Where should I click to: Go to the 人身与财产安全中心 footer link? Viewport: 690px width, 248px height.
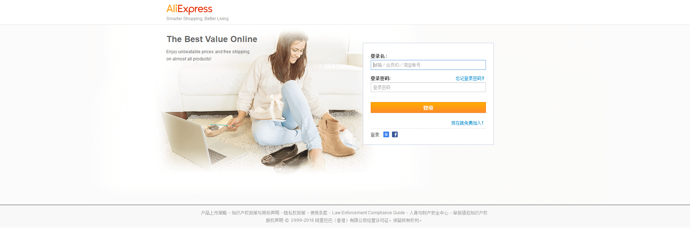[429, 213]
